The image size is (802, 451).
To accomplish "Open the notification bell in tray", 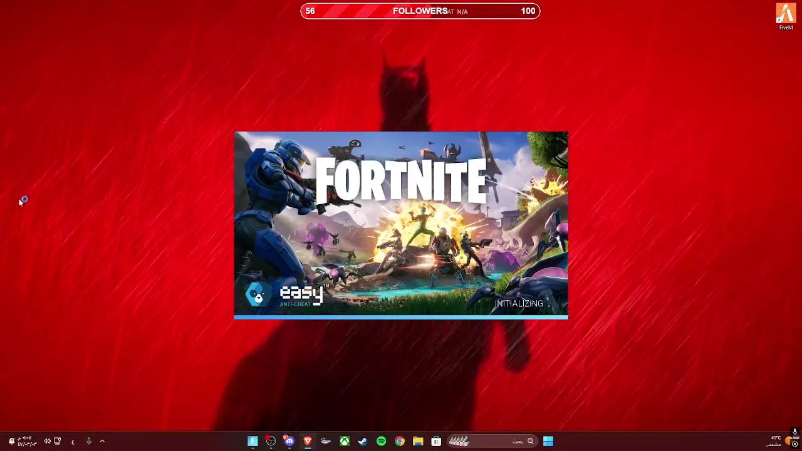I will pyautogui.click(x=11, y=441).
